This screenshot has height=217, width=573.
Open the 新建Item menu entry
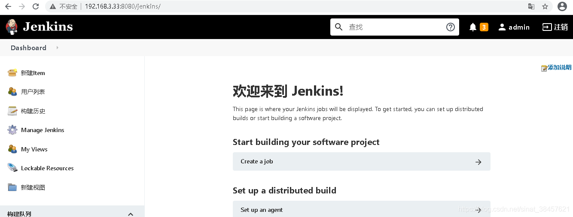33,73
